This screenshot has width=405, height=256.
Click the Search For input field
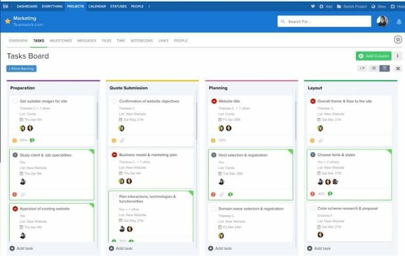tap(324, 21)
